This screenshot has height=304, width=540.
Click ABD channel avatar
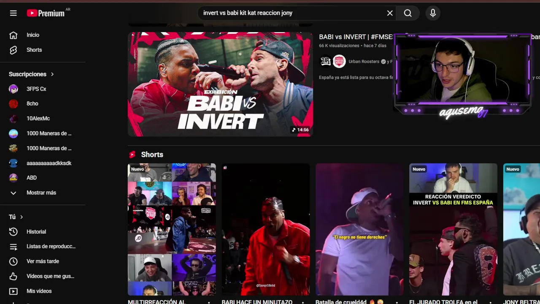pyautogui.click(x=13, y=178)
